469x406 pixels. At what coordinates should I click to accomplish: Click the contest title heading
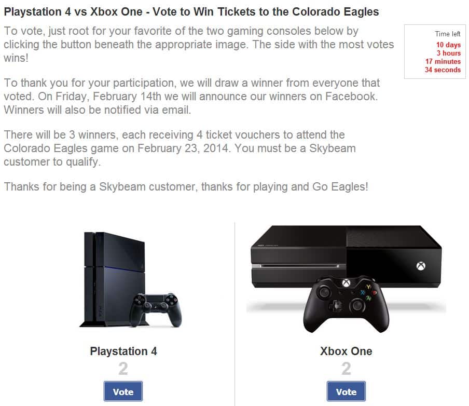pos(191,11)
